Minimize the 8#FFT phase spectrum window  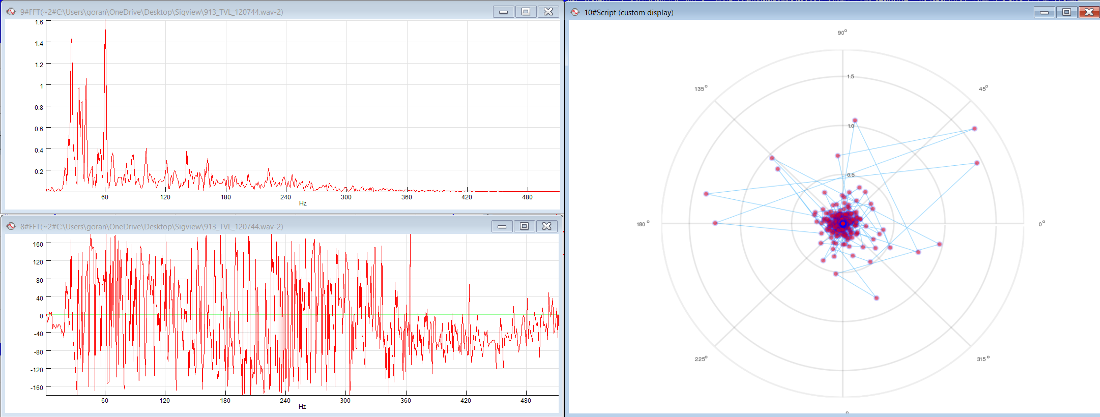502,226
